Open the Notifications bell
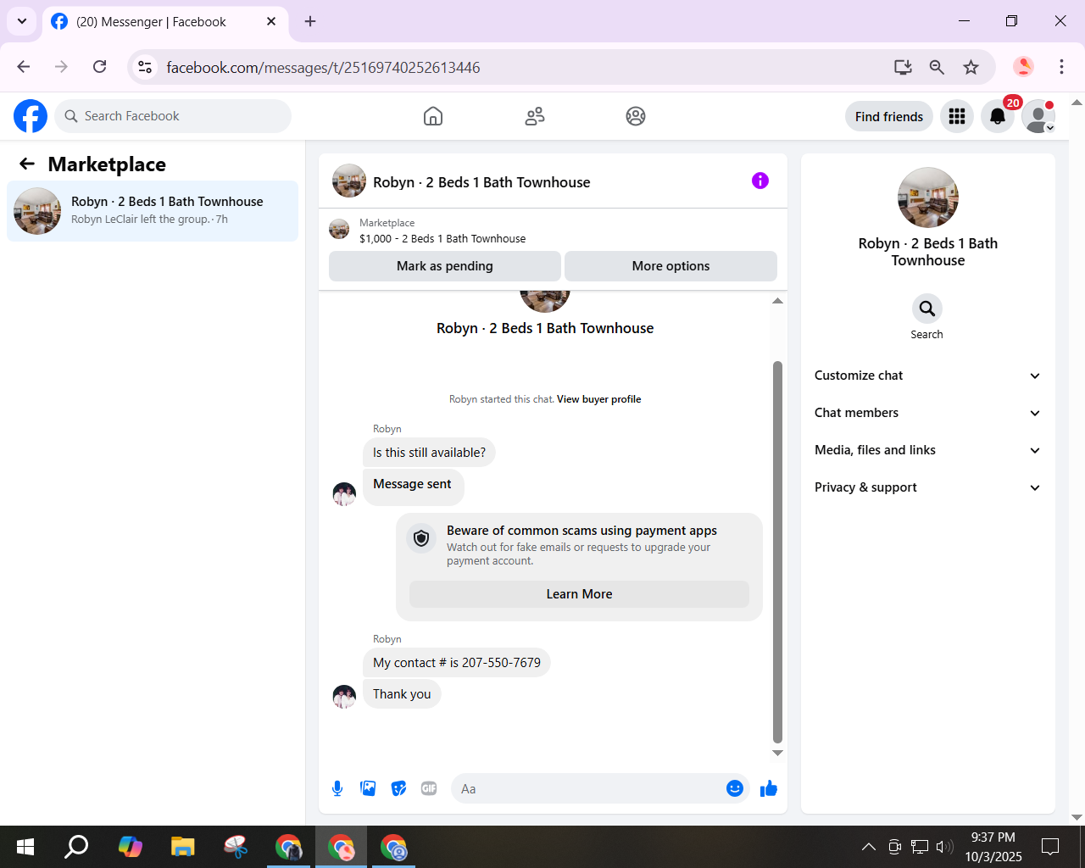Viewport: 1085px width, 868px height. tap(998, 116)
